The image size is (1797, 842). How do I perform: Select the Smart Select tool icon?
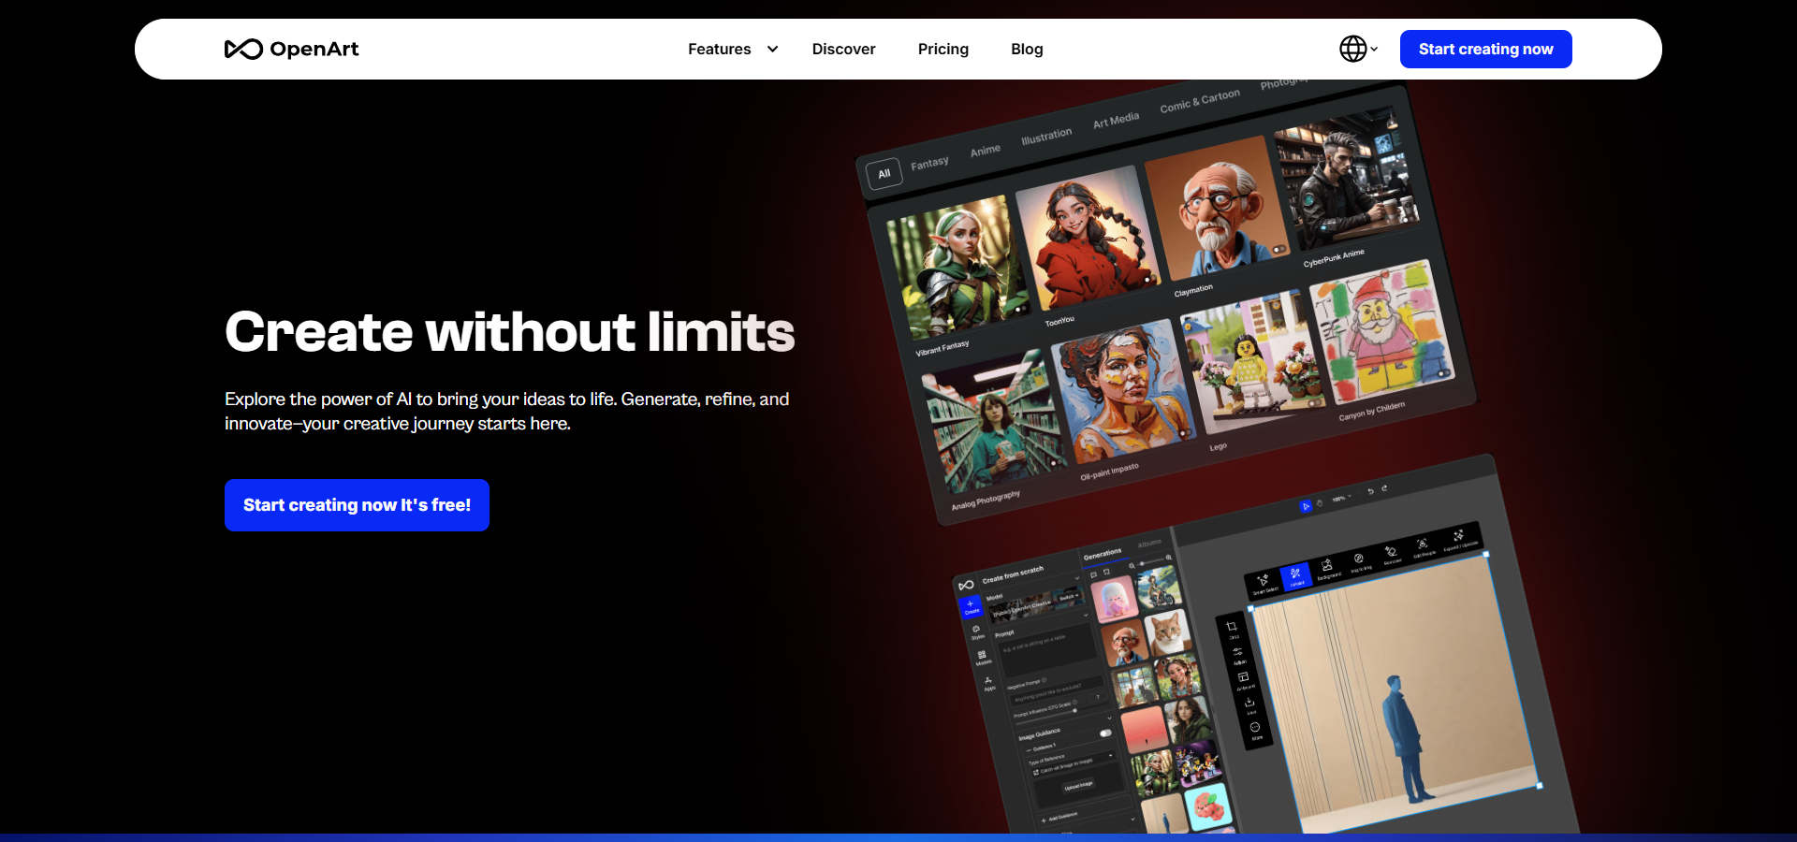[1264, 582]
